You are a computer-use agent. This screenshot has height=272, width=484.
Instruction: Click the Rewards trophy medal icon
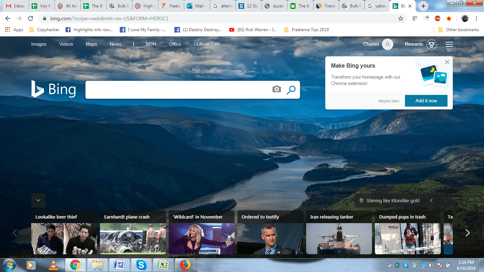[431, 45]
